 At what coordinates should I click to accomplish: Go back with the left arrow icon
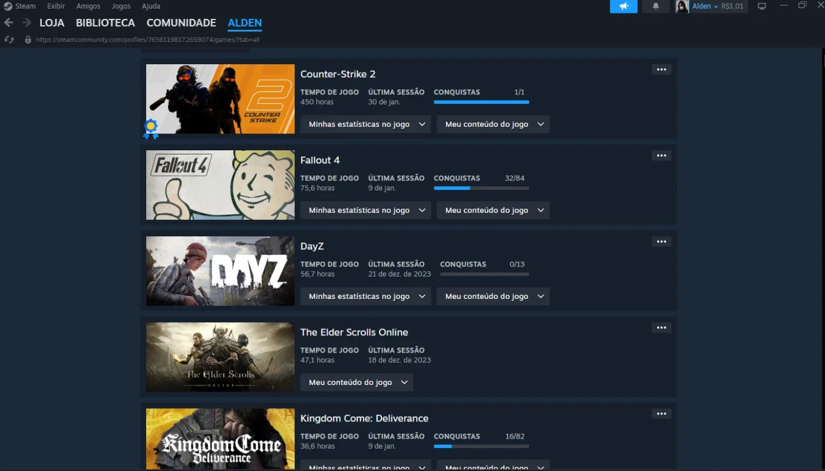pyautogui.click(x=8, y=22)
